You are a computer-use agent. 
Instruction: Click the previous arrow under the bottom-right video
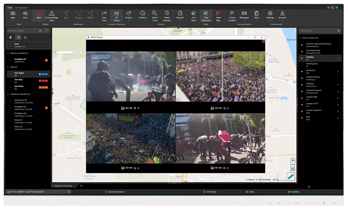click(216, 168)
